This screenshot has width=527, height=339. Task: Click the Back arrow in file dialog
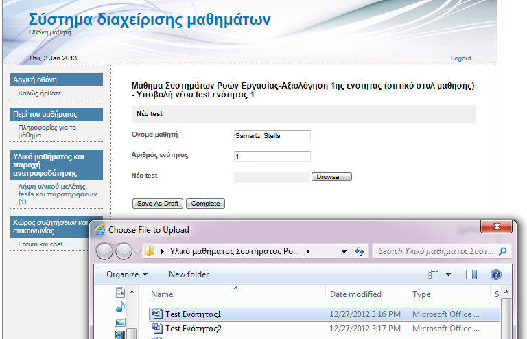pos(104,251)
